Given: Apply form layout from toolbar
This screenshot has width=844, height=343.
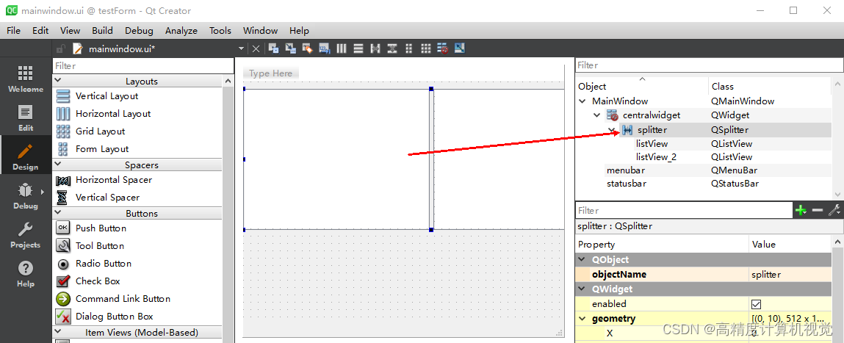Looking at the screenshot, I should 409,48.
